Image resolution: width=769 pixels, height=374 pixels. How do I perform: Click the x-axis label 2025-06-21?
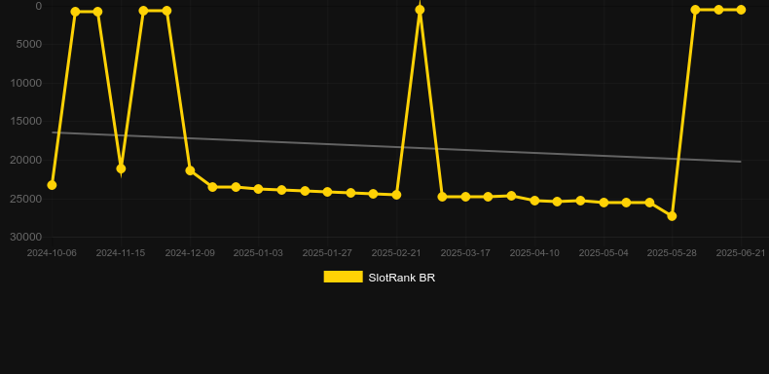741,253
